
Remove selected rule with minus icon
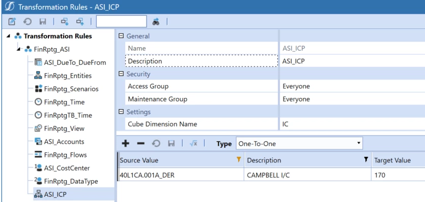[140, 144]
